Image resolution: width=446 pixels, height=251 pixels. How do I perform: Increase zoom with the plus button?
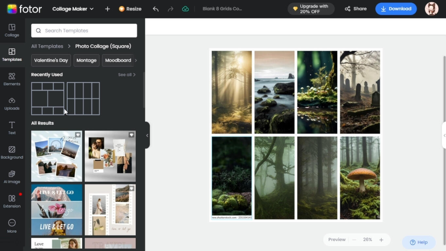tap(381, 240)
